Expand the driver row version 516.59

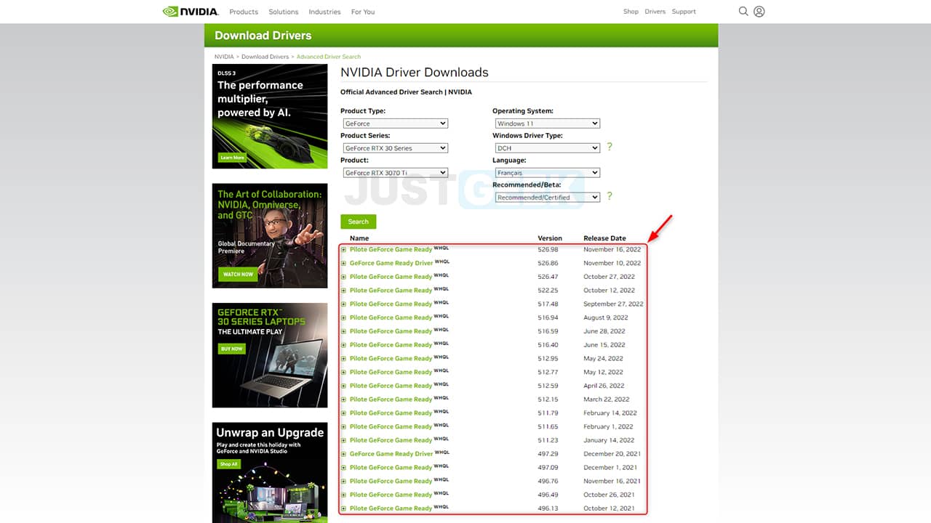344,331
